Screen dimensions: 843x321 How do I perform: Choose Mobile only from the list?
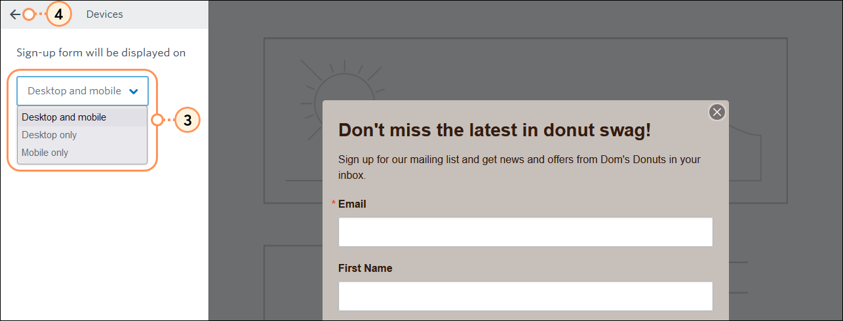[82, 153]
